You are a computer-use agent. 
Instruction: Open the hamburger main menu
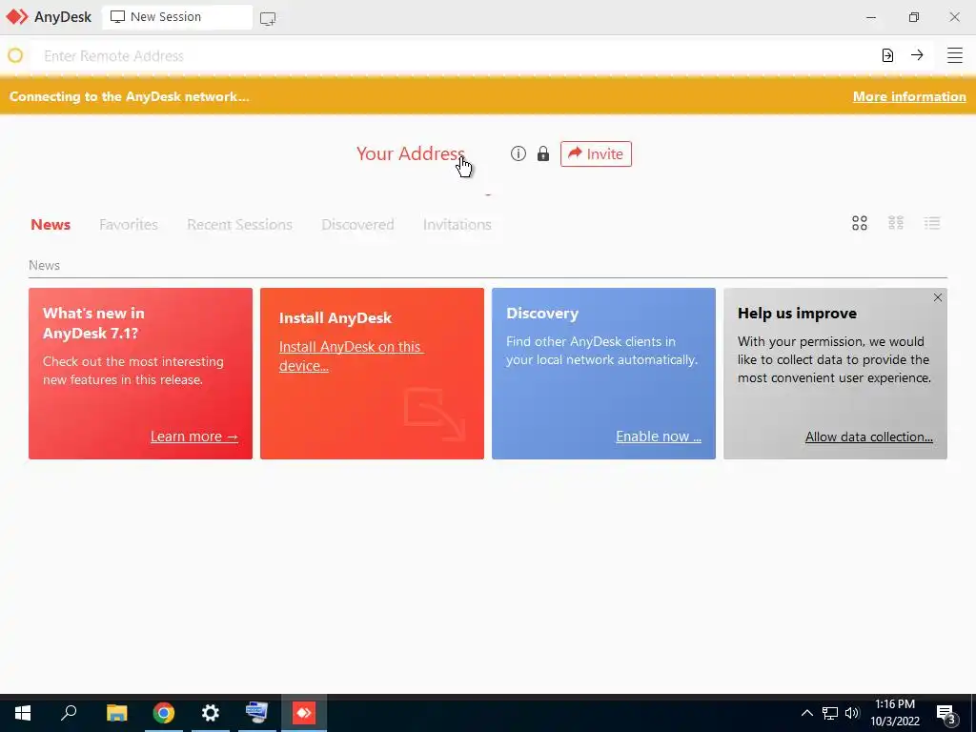coord(955,55)
